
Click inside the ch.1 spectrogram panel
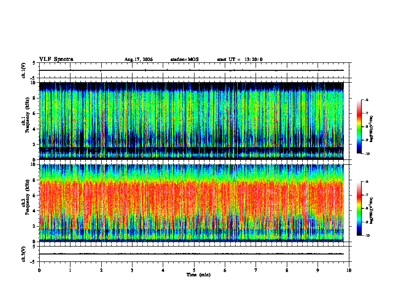pyautogui.click(x=192, y=121)
